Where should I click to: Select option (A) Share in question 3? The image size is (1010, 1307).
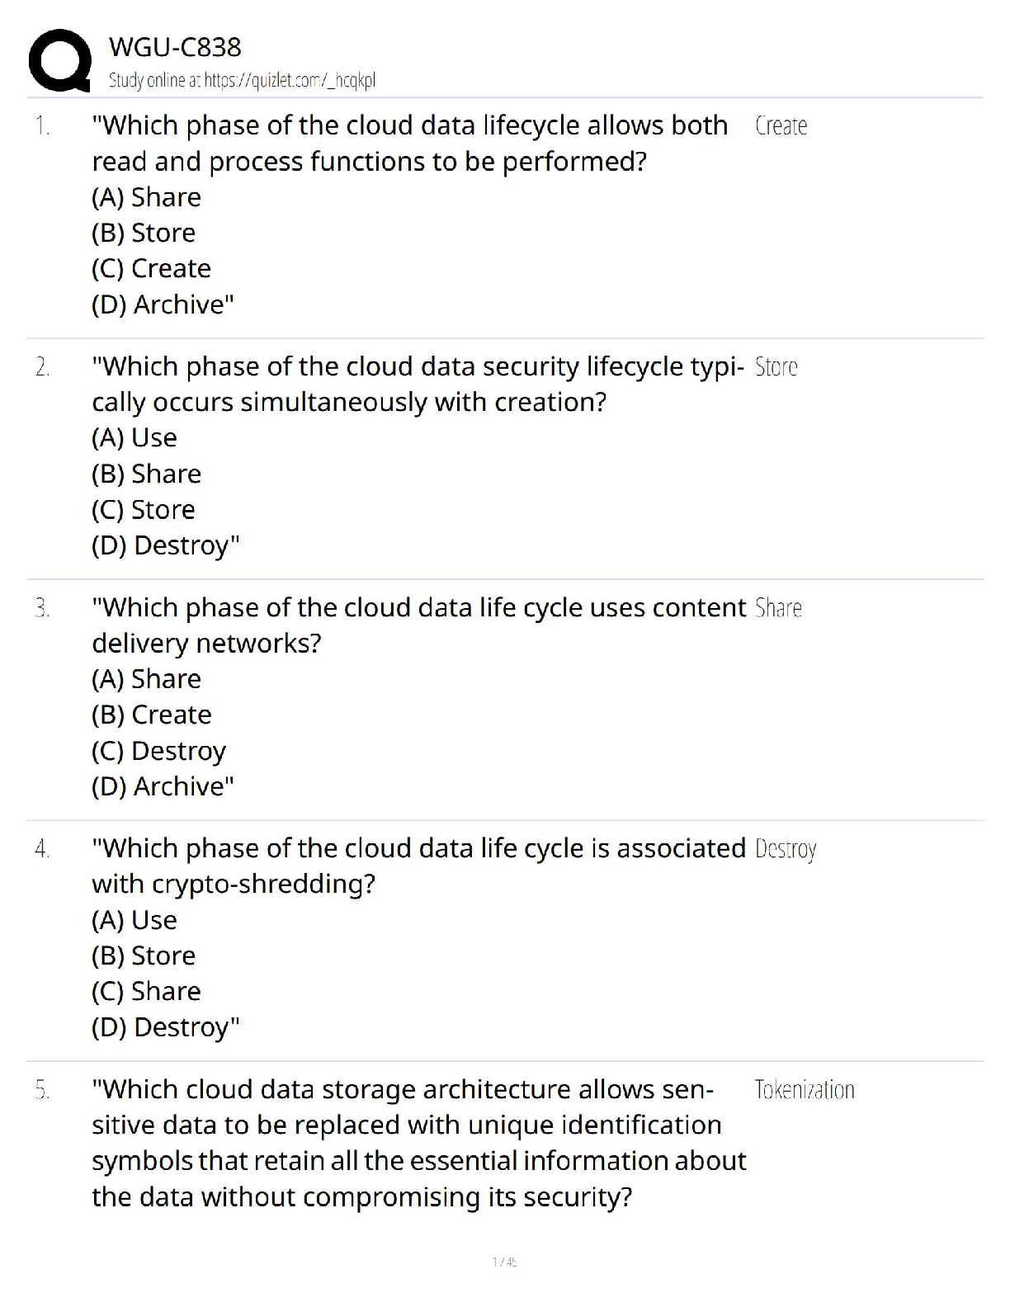pos(146,678)
